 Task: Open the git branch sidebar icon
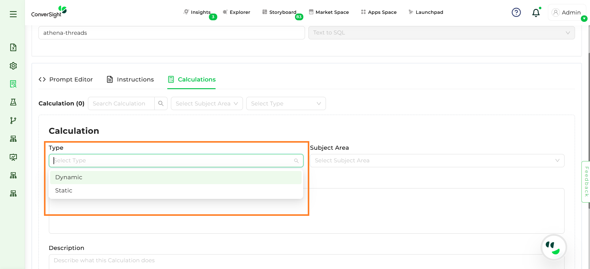point(13,121)
